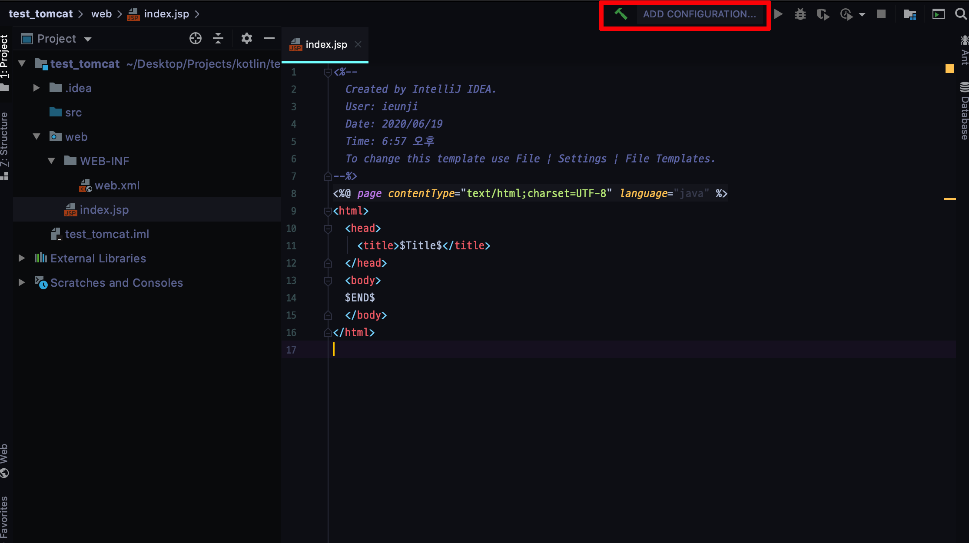This screenshot has width=969, height=543.
Task: Open Project Structure icon in toolbar
Action: pos(909,14)
